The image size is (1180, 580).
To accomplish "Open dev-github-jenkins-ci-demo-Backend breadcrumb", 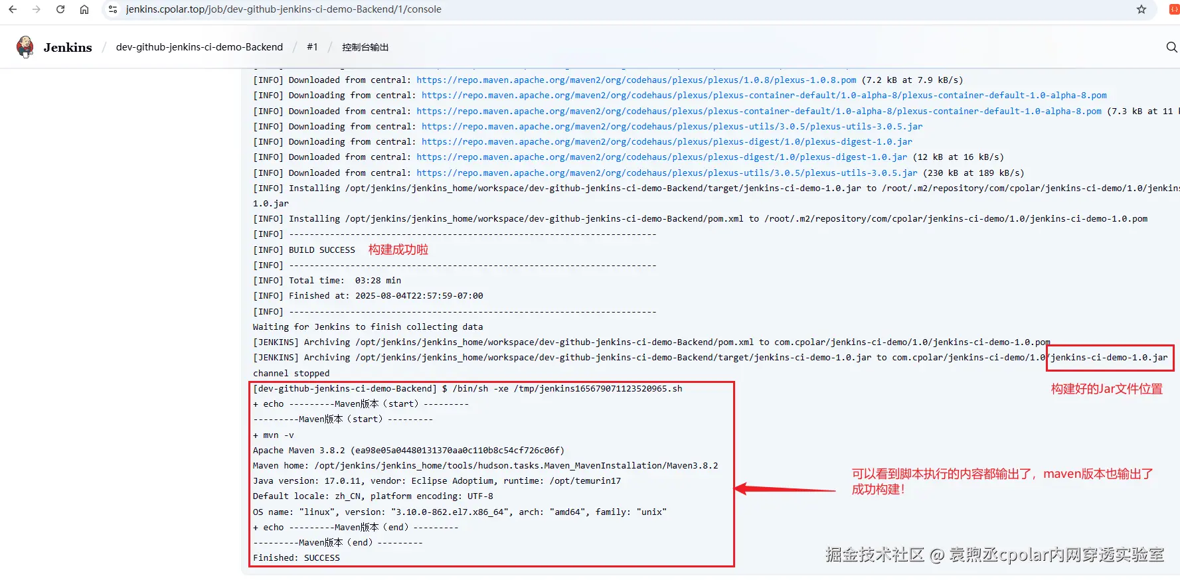I will [x=199, y=47].
